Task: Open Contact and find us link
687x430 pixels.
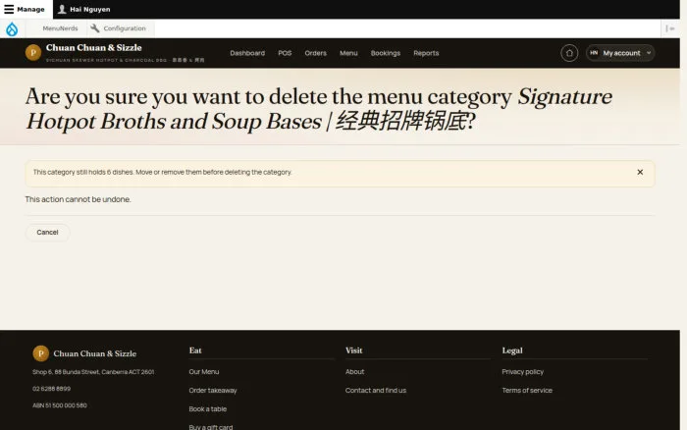Action: pos(376,390)
